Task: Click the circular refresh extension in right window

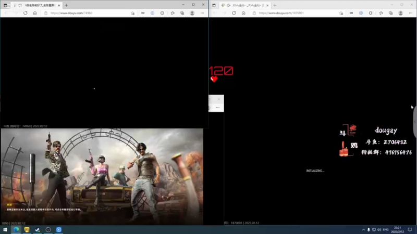Action: tap(371, 13)
